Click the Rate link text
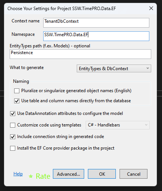This screenshot has width=162, height=191. click(x=43, y=176)
